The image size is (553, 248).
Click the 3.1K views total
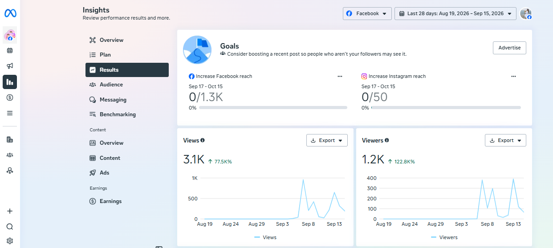194,159
